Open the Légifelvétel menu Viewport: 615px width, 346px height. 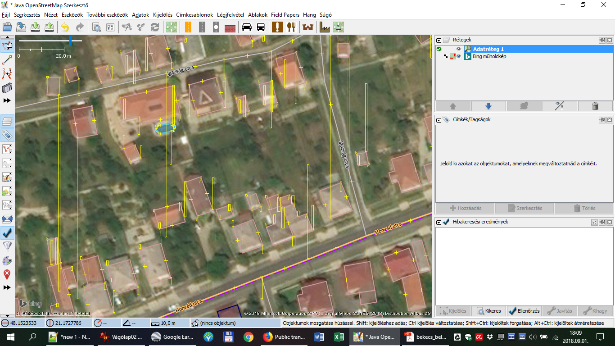(230, 15)
